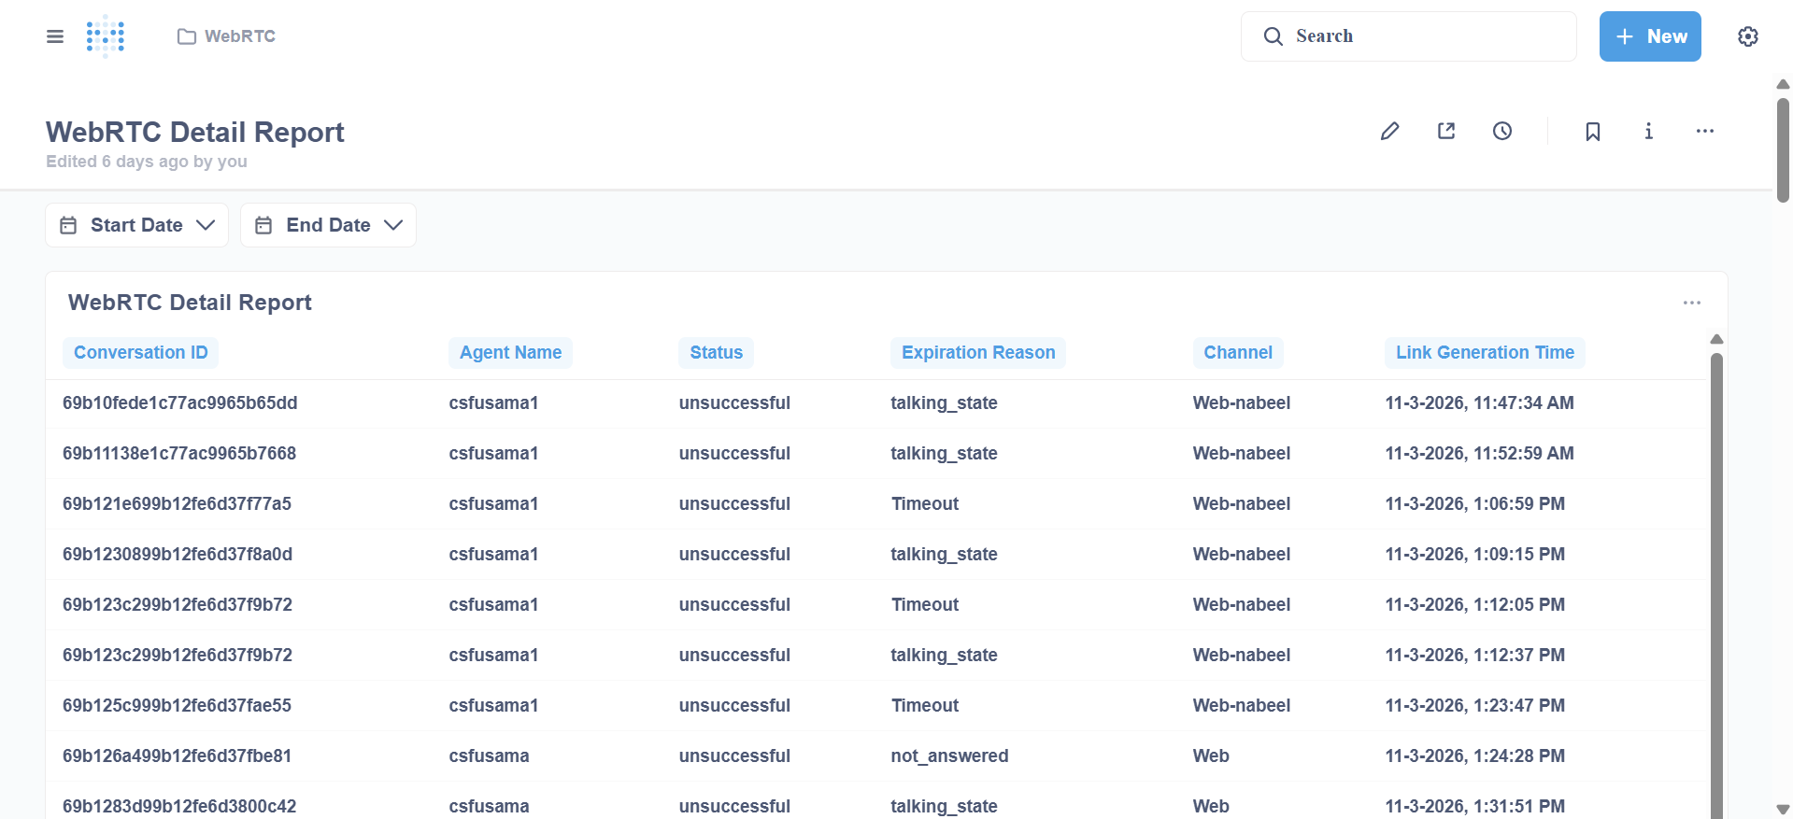Open the clock history icon
The image size is (1793, 819).
pos(1501,132)
